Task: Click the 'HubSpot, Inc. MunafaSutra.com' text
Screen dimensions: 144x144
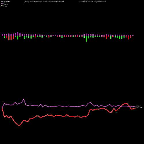Action: pyautogui.click(x=92, y=2)
